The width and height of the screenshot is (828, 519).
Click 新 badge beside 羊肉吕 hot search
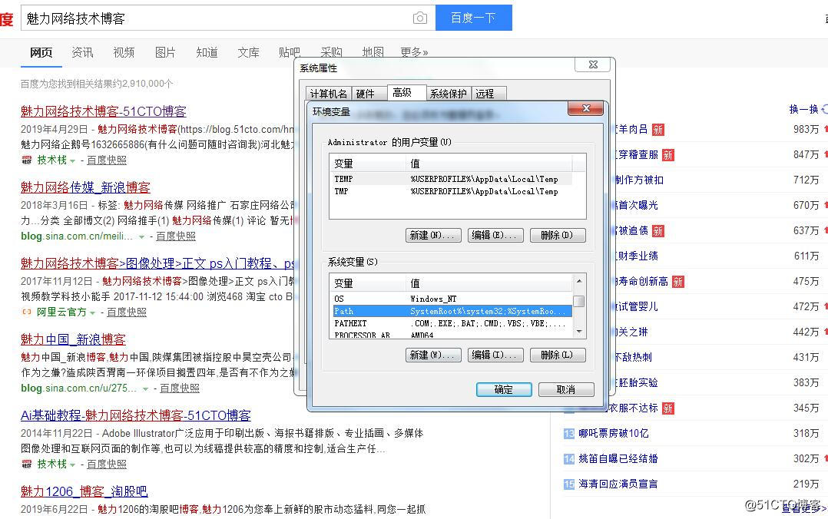pyautogui.click(x=658, y=129)
